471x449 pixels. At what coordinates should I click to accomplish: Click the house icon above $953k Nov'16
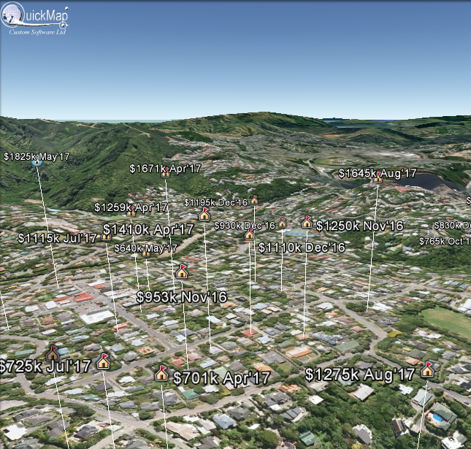pyautogui.click(x=182, y=272)
